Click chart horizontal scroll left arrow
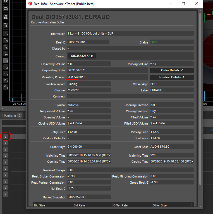This screenshot has width=213, height=214. pyautogui.click(x=2, y=108)
